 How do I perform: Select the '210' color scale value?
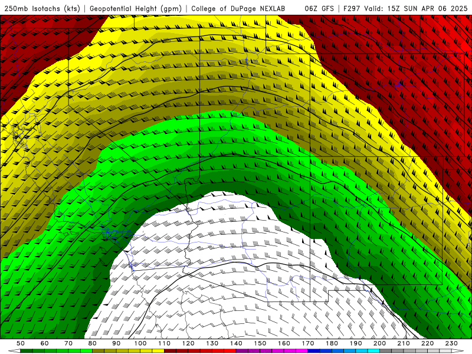click(x=404, y=343)
